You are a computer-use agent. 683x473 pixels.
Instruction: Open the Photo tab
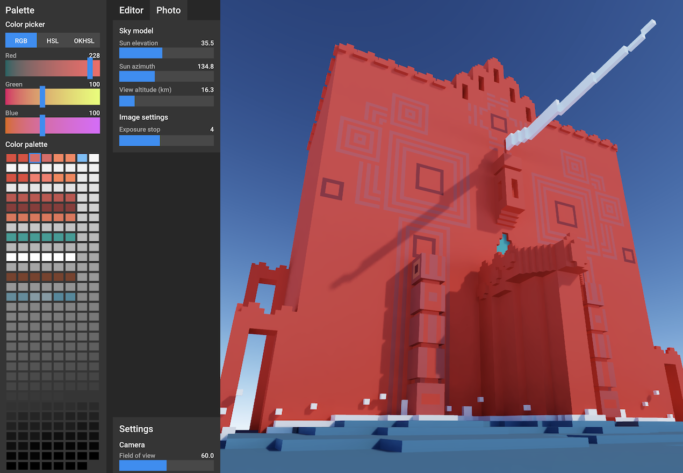[168, 10]
